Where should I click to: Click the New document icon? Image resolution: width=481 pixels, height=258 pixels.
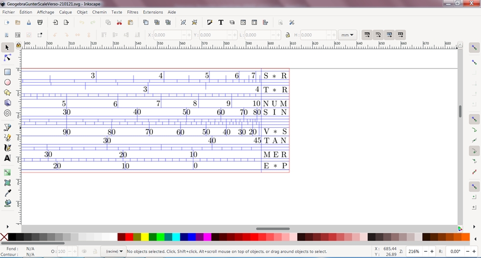pos(7,22)
